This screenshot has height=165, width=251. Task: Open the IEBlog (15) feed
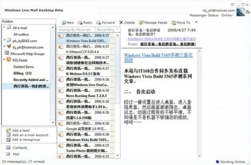pyautogui.click(x=23, y=73)
